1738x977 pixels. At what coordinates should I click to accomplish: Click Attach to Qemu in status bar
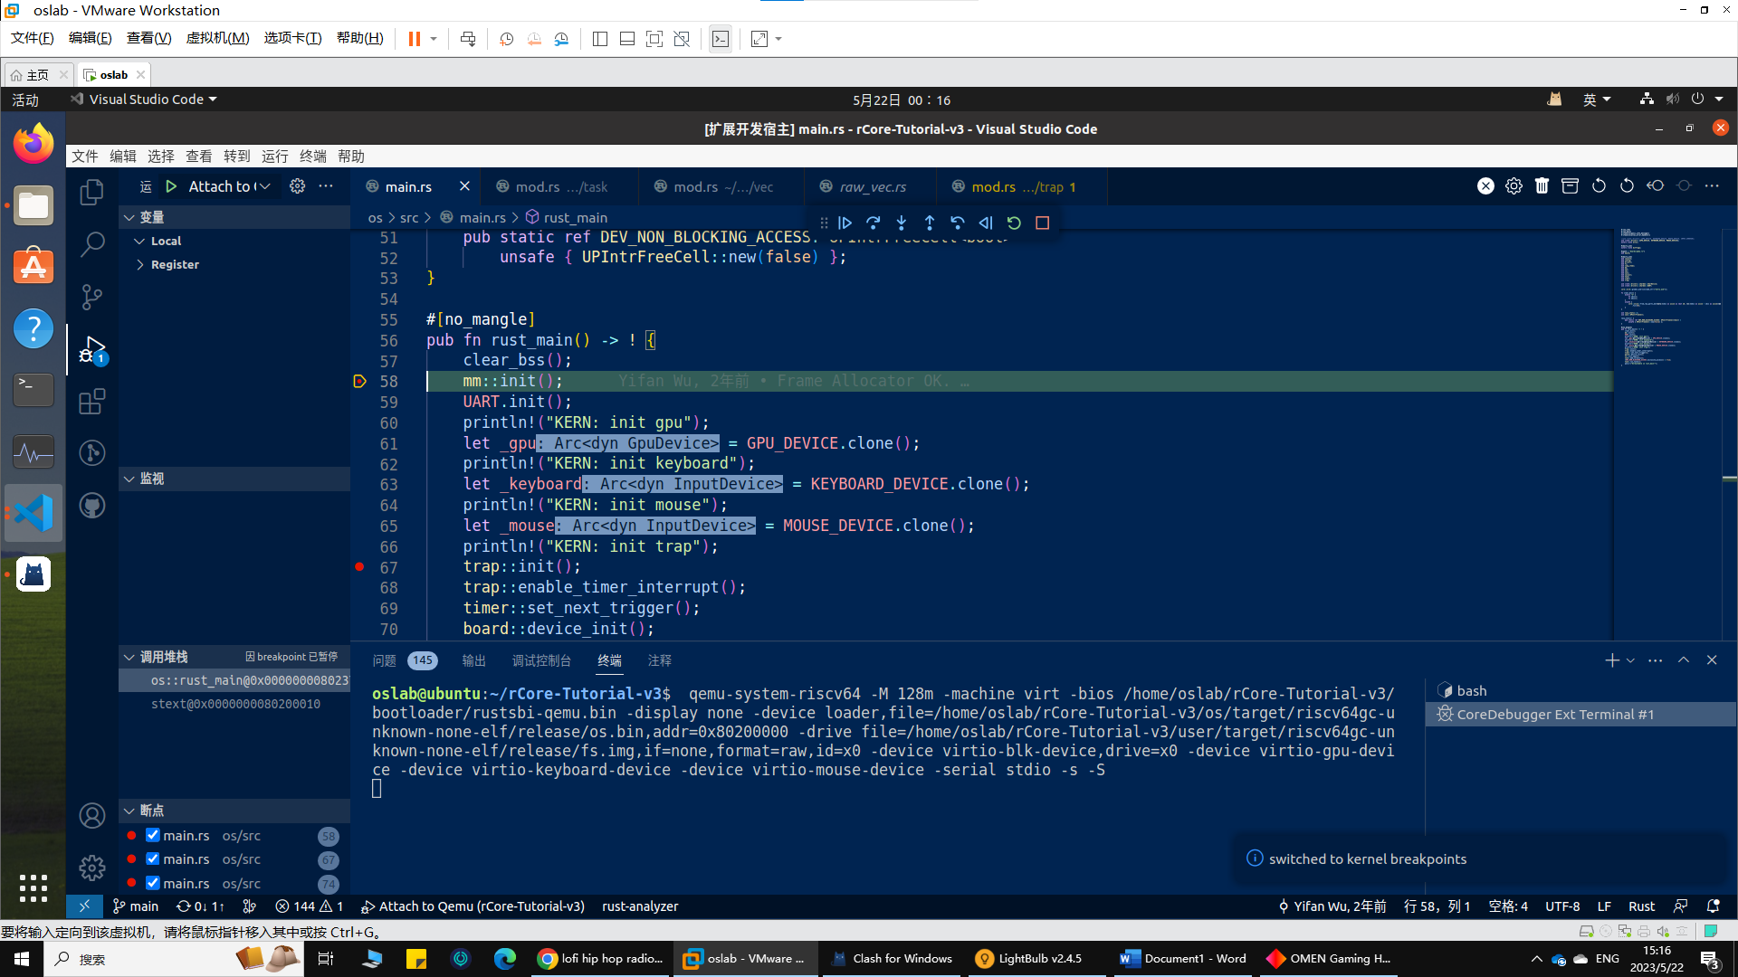[473, 906]
